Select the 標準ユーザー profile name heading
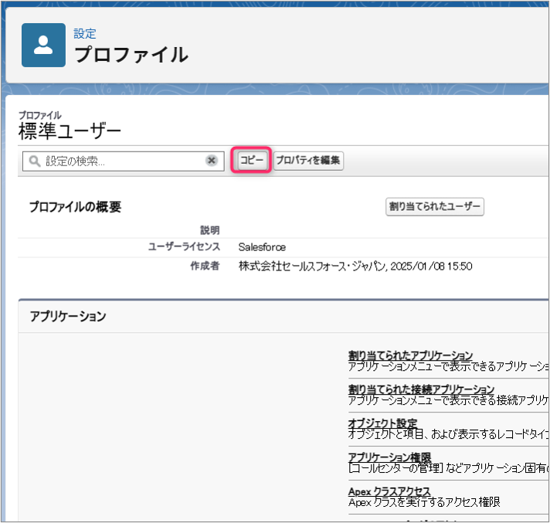The image size is (550, 523). [x=70, y=131]
